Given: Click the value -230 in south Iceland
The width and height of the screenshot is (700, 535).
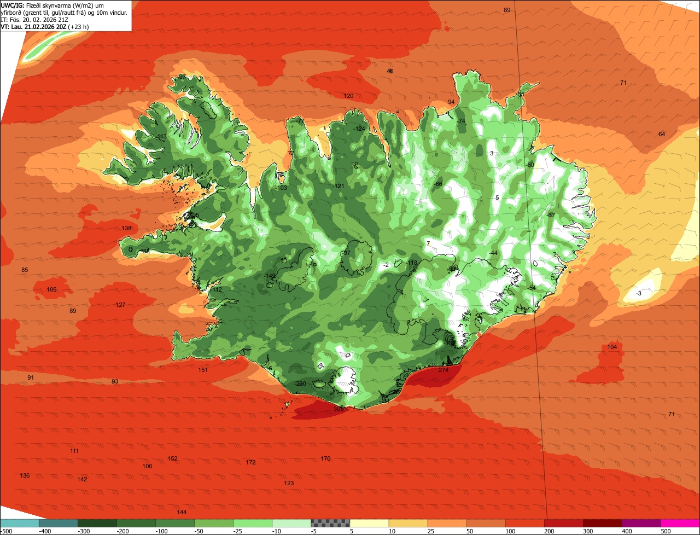Looking at the screenshot, I should [x=300, y=384].
